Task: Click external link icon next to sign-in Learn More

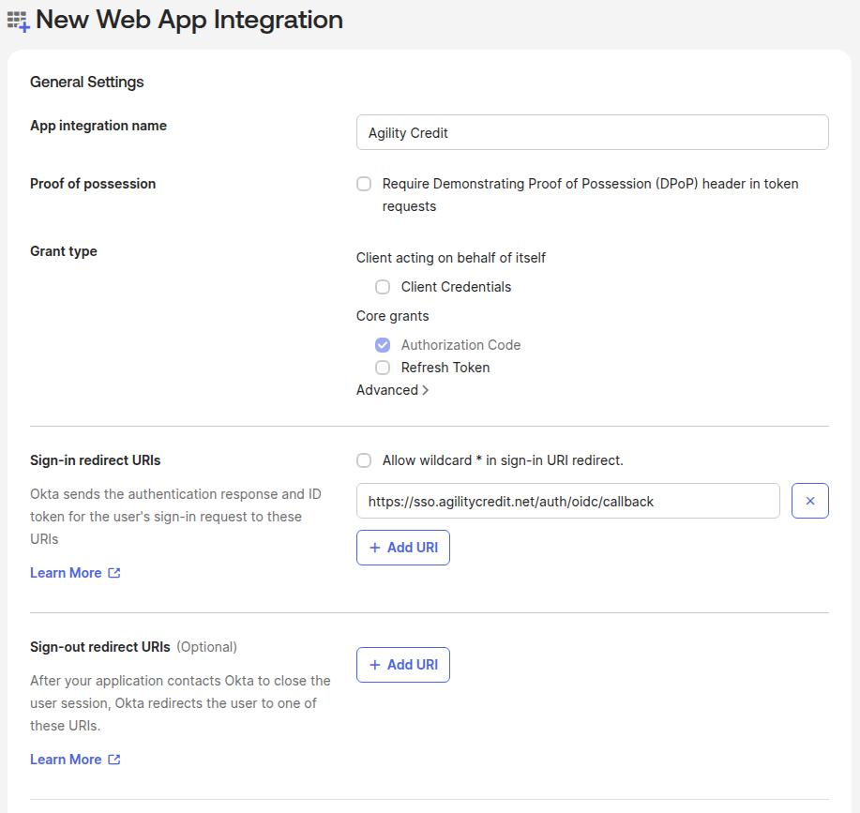Action: tap(114, 573)
